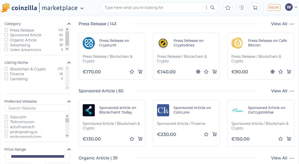
Task: Add Press Release on Cafe Bitcoin to cart
Action: (289, 72)
